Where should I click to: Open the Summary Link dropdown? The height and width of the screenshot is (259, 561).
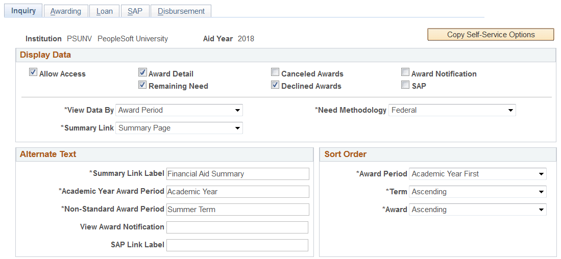[x=179, y=128]
